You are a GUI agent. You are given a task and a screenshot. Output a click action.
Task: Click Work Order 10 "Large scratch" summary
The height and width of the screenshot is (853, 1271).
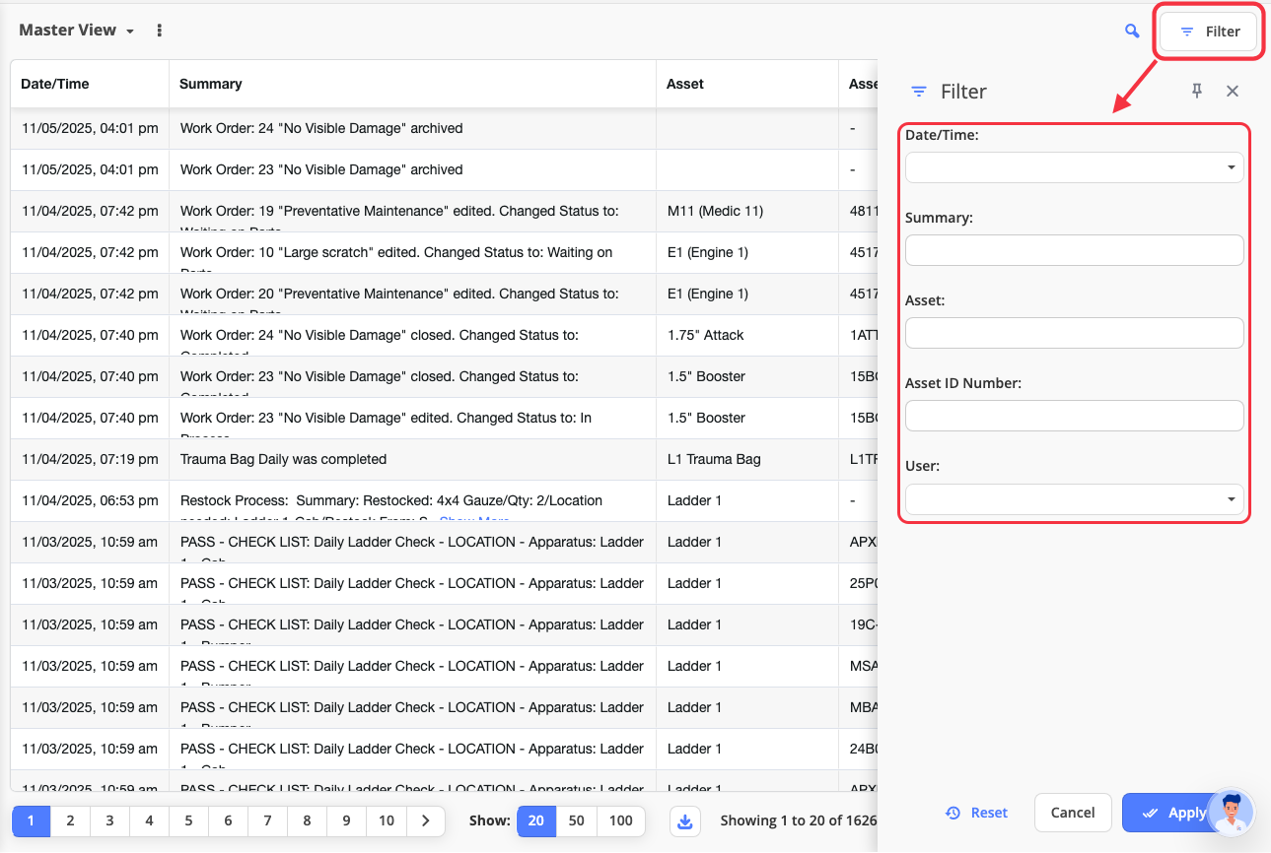coord(412,252)
